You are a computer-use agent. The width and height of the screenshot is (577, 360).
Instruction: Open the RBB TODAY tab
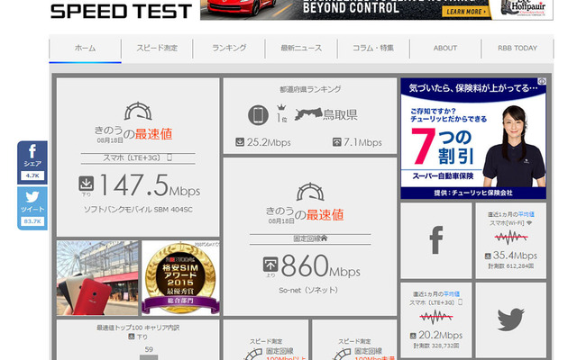517,48
